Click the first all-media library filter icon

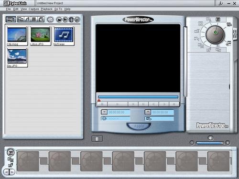click(x=11, y=20)
